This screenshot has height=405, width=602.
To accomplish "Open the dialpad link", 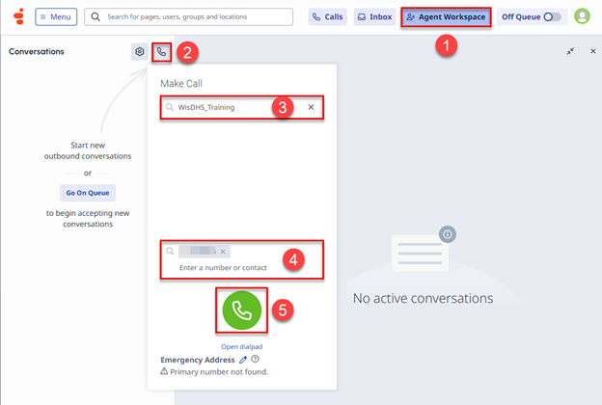I will point(241,346).
